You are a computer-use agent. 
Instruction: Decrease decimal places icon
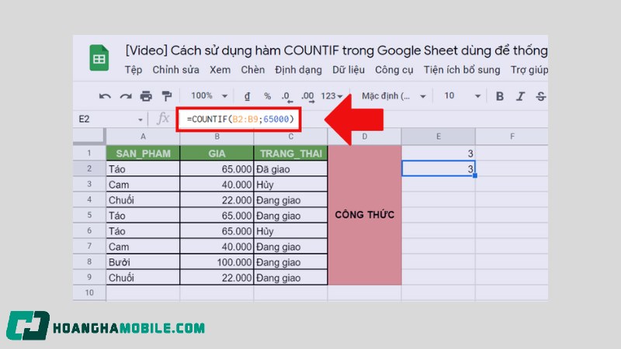[286, 96]
